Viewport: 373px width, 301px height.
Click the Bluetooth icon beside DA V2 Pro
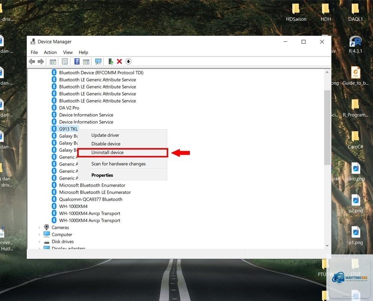tap(54, 107)
